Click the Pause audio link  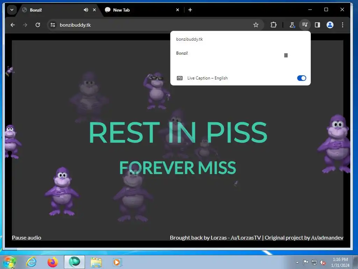click(x=27, y=238)
